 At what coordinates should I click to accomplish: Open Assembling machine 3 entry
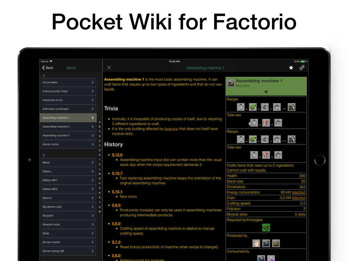coord(68,135)
